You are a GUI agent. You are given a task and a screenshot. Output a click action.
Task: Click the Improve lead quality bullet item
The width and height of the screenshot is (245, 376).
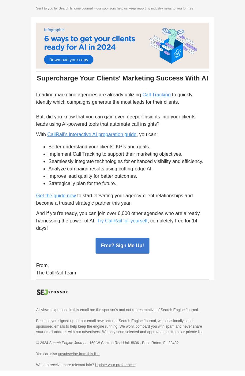93,176
